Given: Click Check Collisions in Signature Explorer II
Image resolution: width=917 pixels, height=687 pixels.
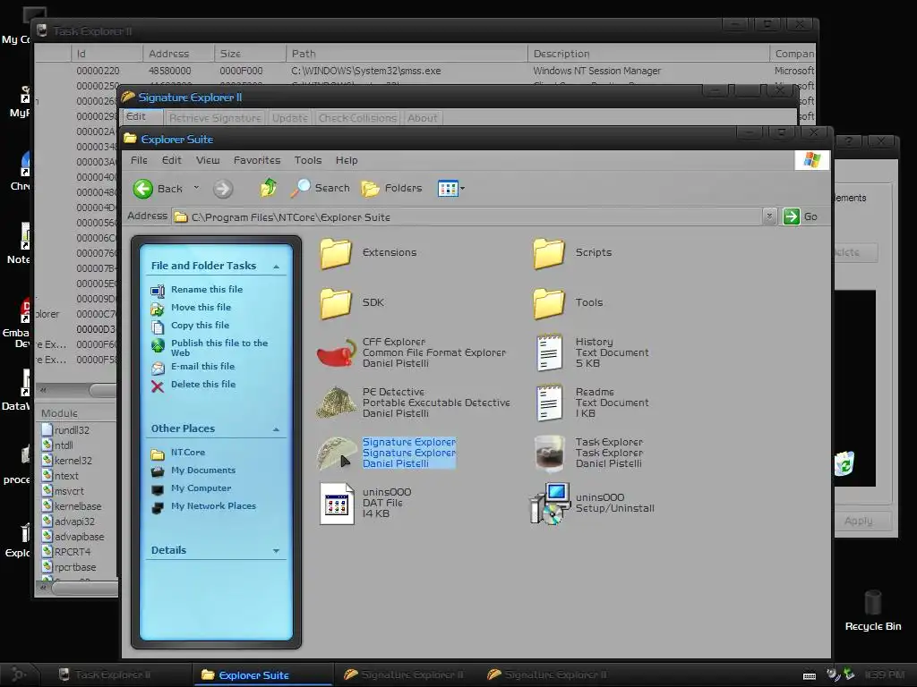Looking at the screenshot, I should click(x=357, y=118).
